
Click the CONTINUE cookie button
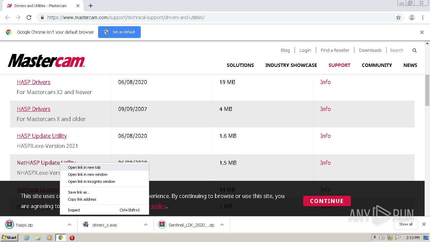pyautogui.click(x=327, y=201)
